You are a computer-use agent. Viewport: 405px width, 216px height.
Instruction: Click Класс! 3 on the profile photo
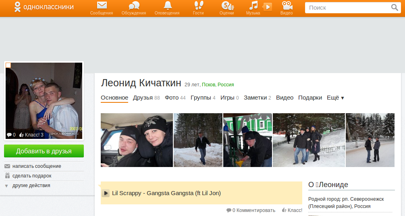click(x=31, y=134)
